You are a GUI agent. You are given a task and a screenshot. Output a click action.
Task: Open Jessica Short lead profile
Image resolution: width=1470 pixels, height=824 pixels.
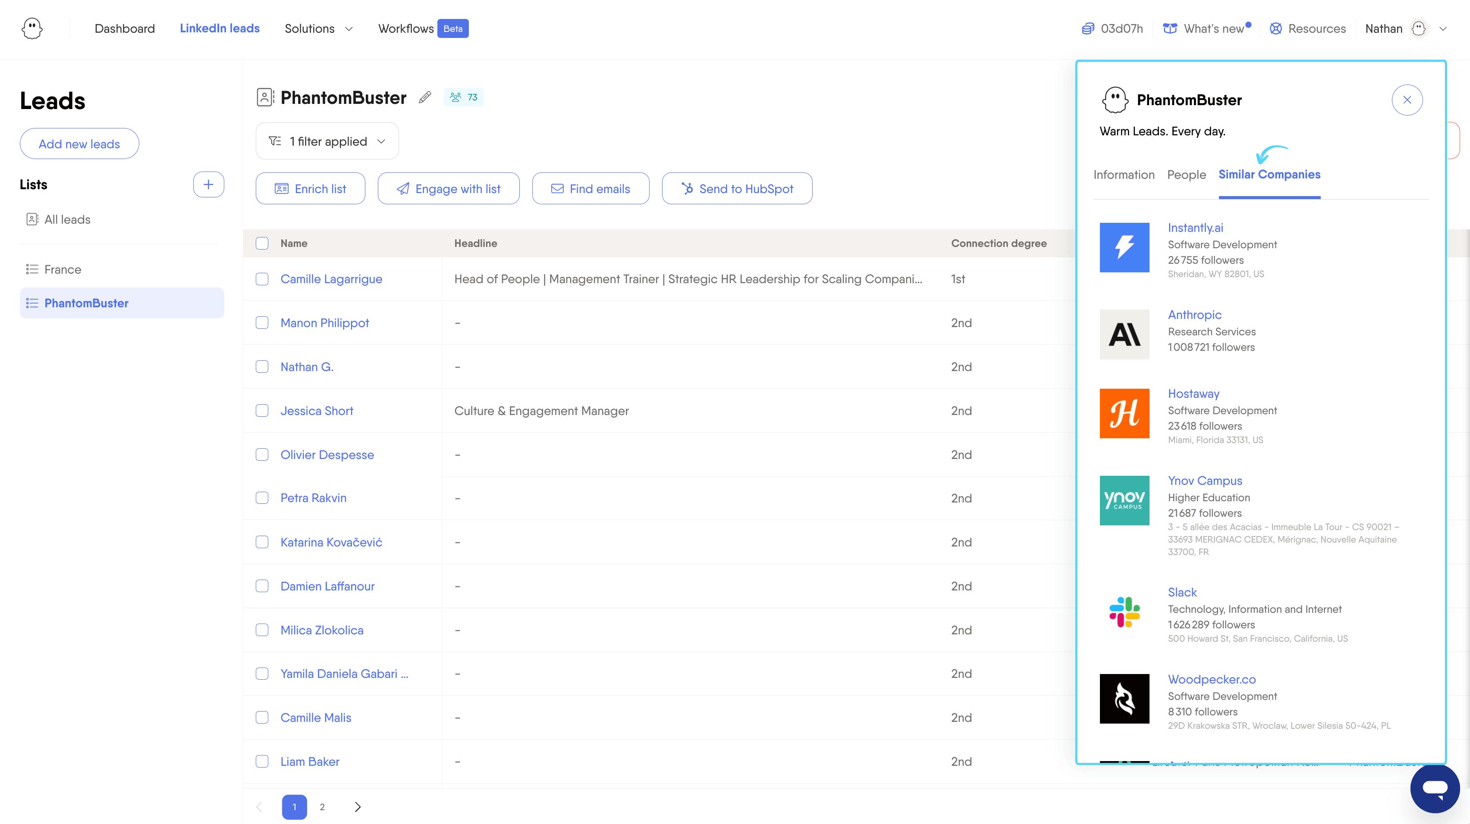317,411
